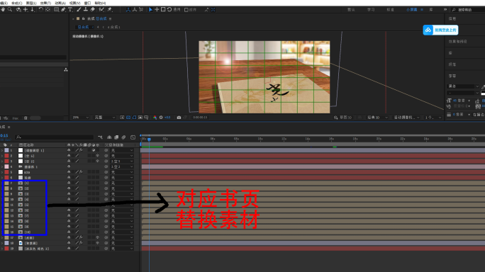
Task: Toggle the 3D layer switch on layer 2
Action: coord(97,156)
